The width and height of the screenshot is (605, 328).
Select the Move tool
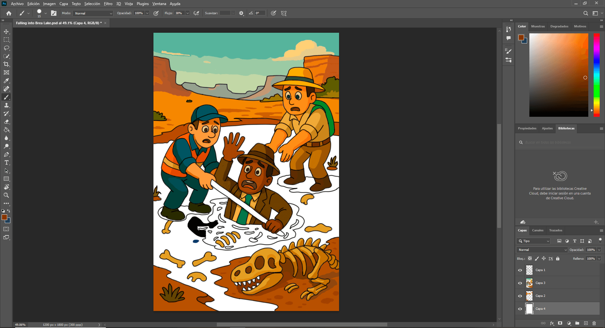coord(6,31)
